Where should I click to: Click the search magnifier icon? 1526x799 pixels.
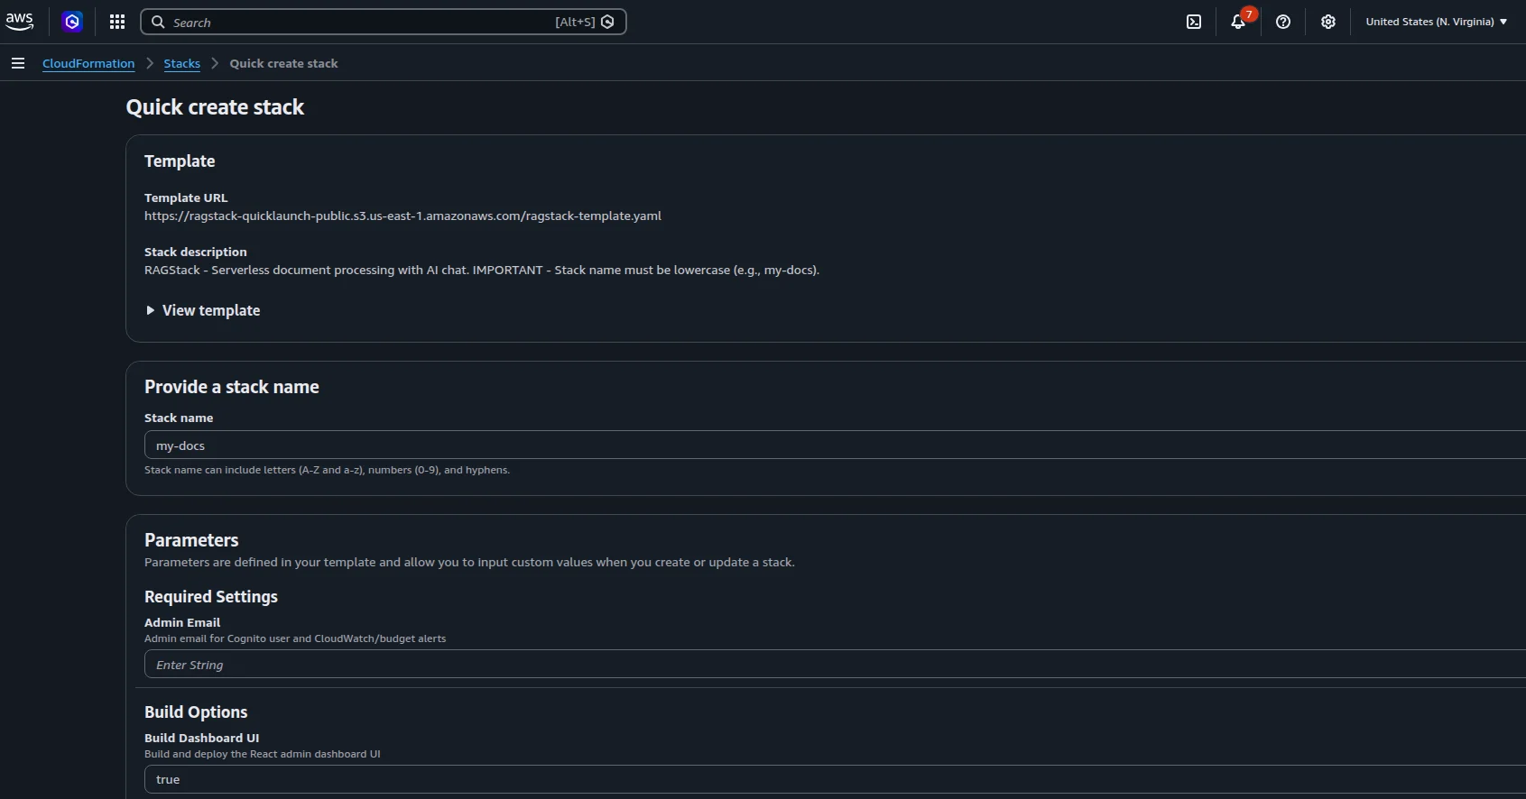(158, 22)
